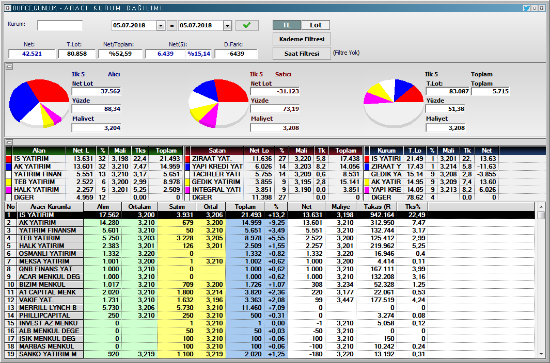Open the Kademe Filtresi filter

tap(302, 39)
